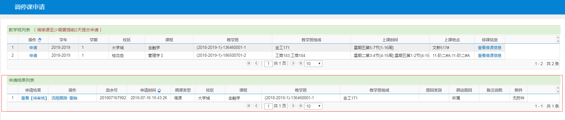
Task: Open rows-per-page dropdown in 教学班列表
Action: click(313, 64)
